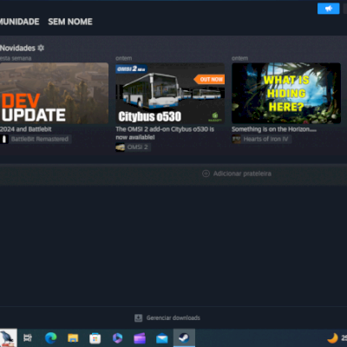Open the Copilot icon in the taskbar
The height and width of the screenshot is (347, 347).
pyautogui.click(x=117, y=337)
